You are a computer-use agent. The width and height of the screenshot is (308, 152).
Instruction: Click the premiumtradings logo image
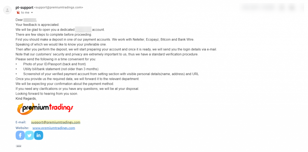45,108
